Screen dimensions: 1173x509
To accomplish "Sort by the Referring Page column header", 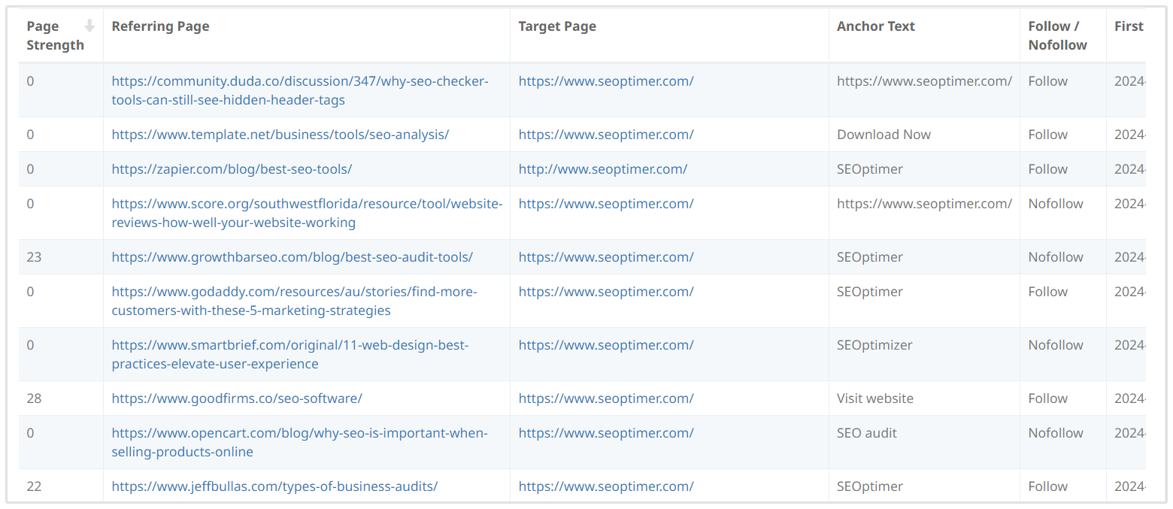I will click(160, 26).
